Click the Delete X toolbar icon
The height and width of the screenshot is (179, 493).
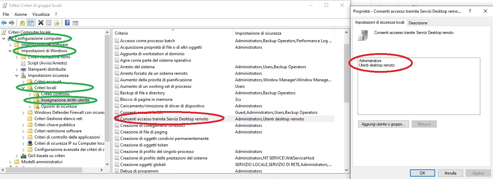pyautogui.click(x=41, y=23)
